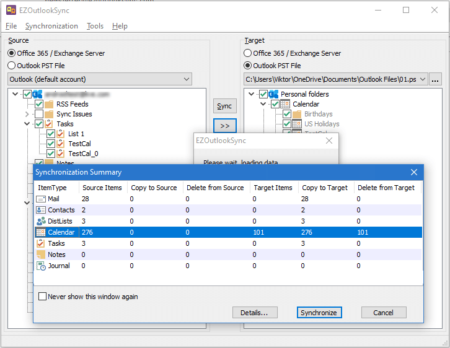
Task: Click the ItemType column header
Action: [x=57, y=188]
